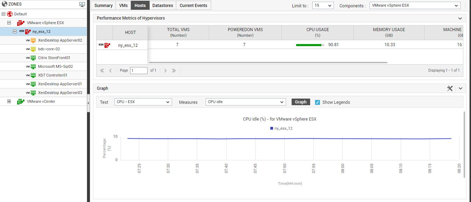Open the Measures dropdown CPU idle
Screen dimensions: 471x202
246,102
